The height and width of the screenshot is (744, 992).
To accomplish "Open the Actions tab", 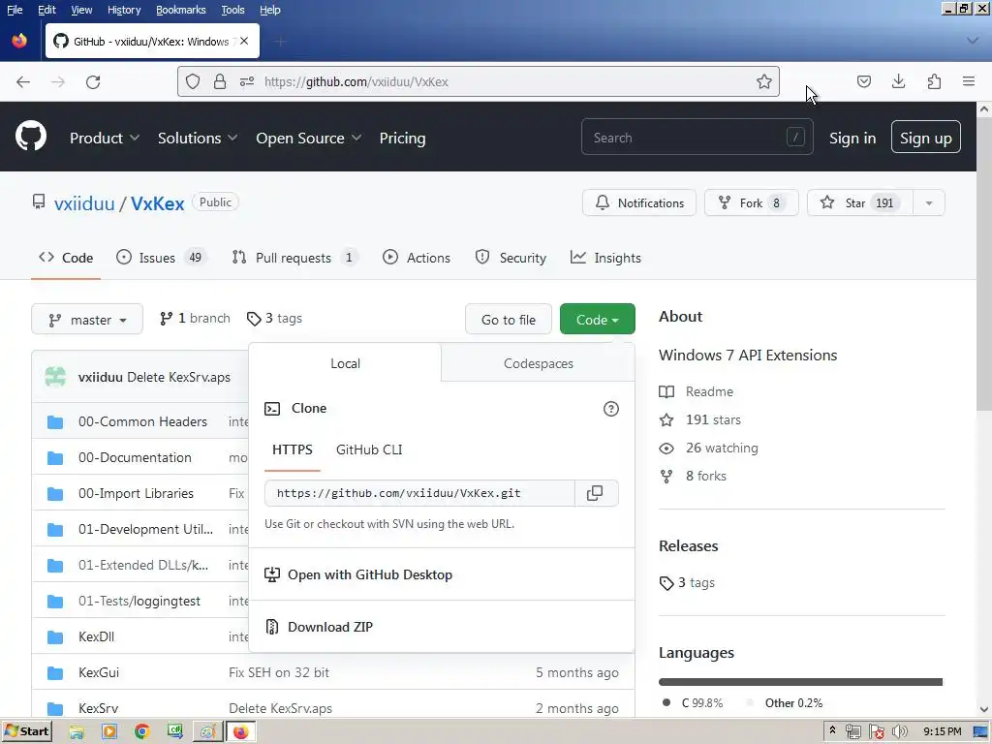I will click(x=417, y=258).
